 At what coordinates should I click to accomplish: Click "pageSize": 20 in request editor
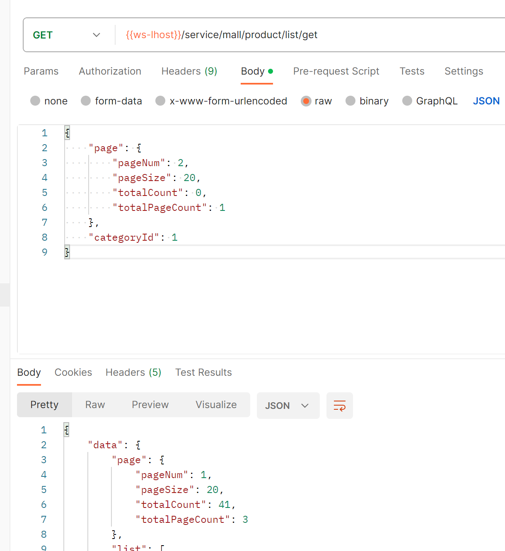point(157,178)
